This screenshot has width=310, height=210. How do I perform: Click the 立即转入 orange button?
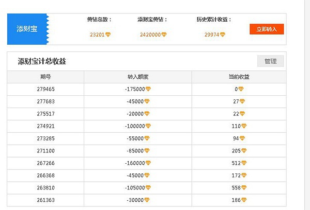[267, 29]
